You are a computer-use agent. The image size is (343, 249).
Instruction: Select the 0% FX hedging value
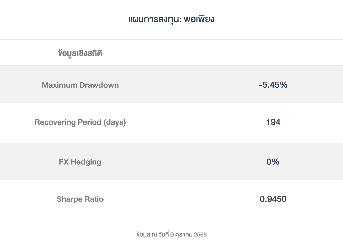tap(273, 162)
